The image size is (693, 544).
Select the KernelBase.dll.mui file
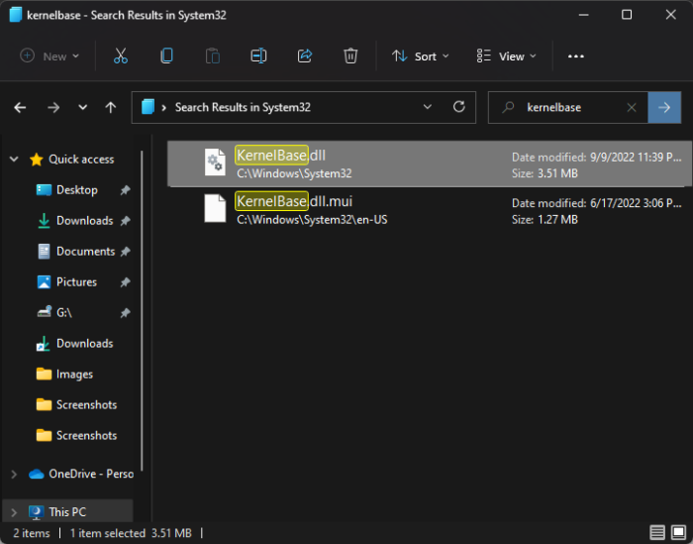(294, 209)
